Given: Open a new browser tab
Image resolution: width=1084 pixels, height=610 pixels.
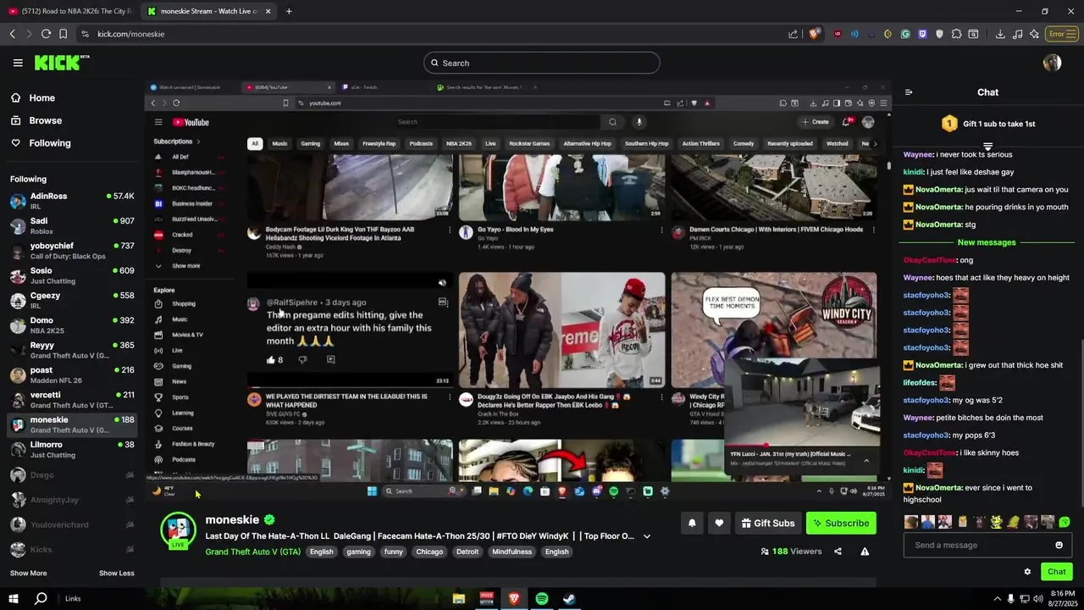Looking at the screenshot, I should (289, 11).
